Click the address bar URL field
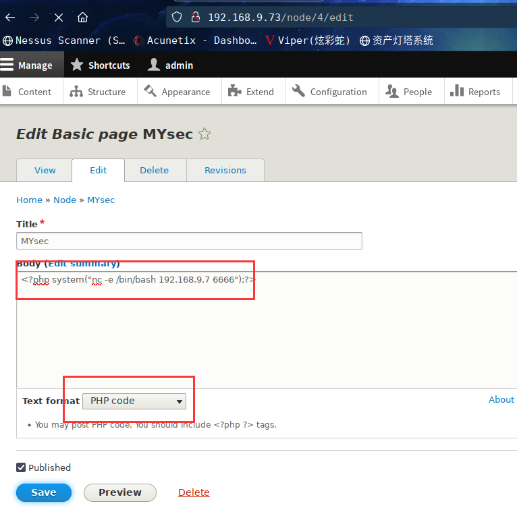The width and height of the screenshot is (517, 516). 343,17
